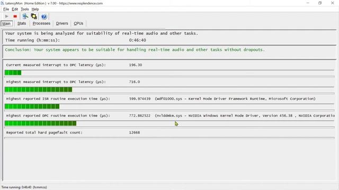Click the 'Your system is being analyzed' text
The image size is (339, 190).
102,33
